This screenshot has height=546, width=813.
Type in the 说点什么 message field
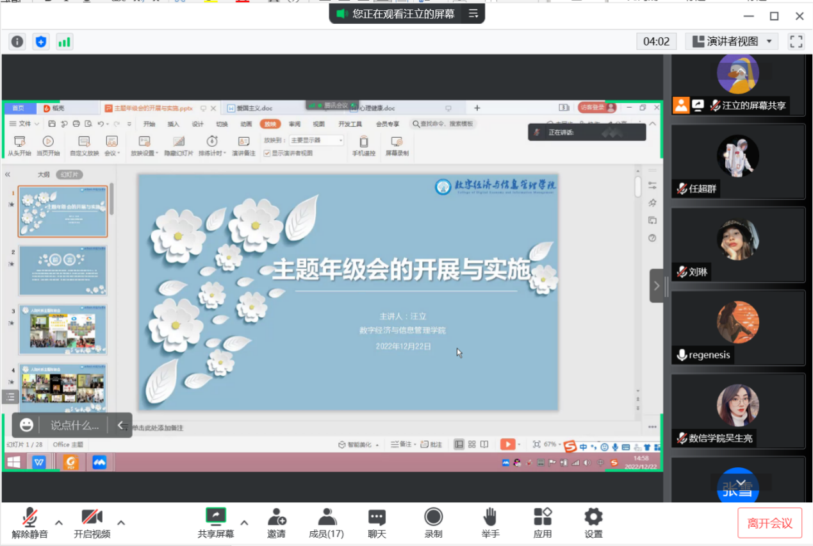(75, 425)
